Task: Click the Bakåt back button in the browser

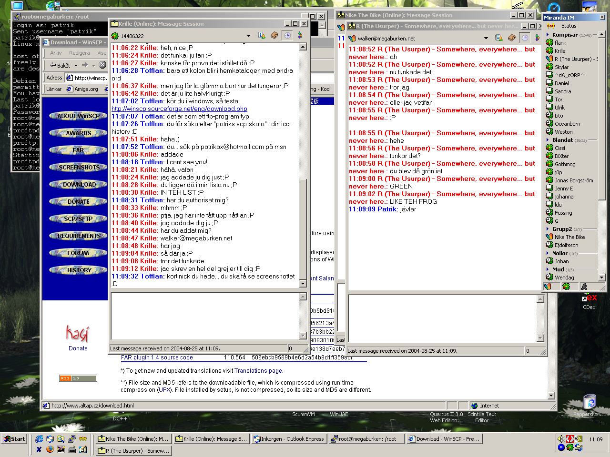Action: [x=60, y=65]
